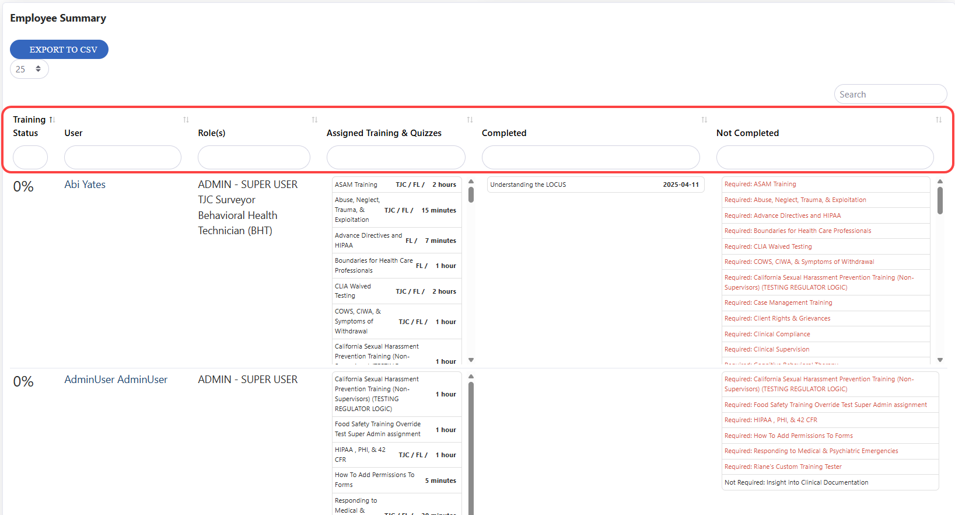Click the User filter input
This screenshot has width=955, height=515.
[x=123, y=158]
